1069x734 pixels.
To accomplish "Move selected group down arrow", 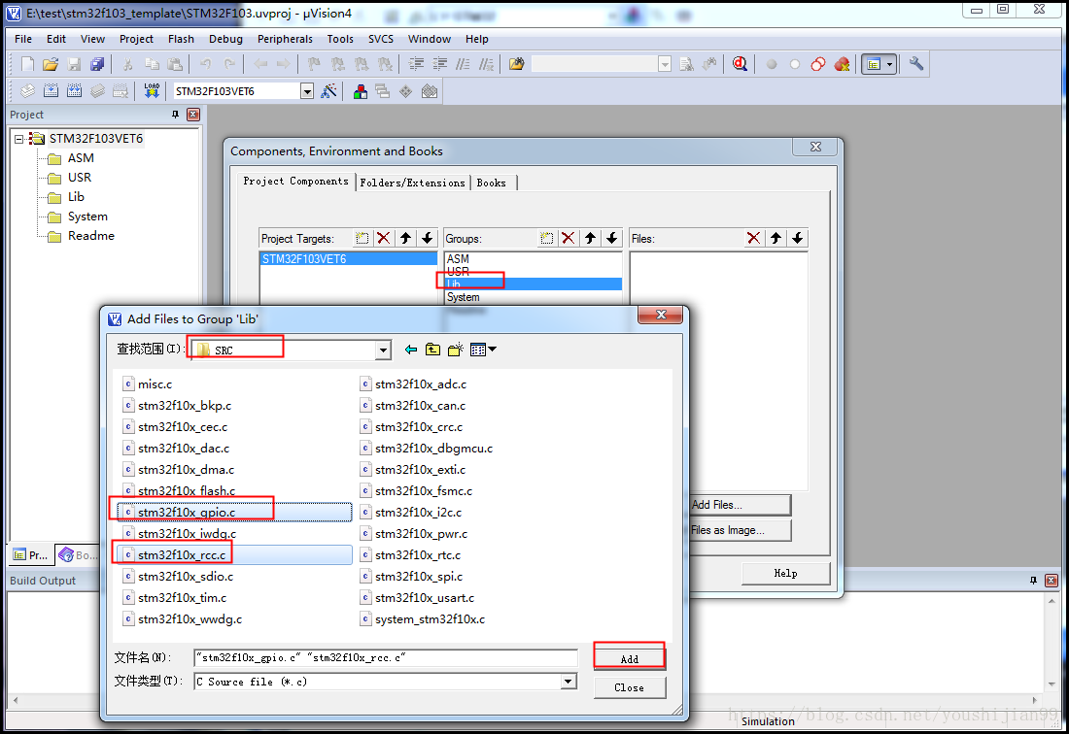I will pos(612,238).
